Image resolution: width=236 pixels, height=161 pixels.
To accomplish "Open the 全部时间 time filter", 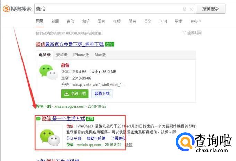I will click(194, 33).
